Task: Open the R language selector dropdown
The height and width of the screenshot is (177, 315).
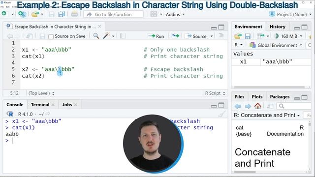Action: 238,45
